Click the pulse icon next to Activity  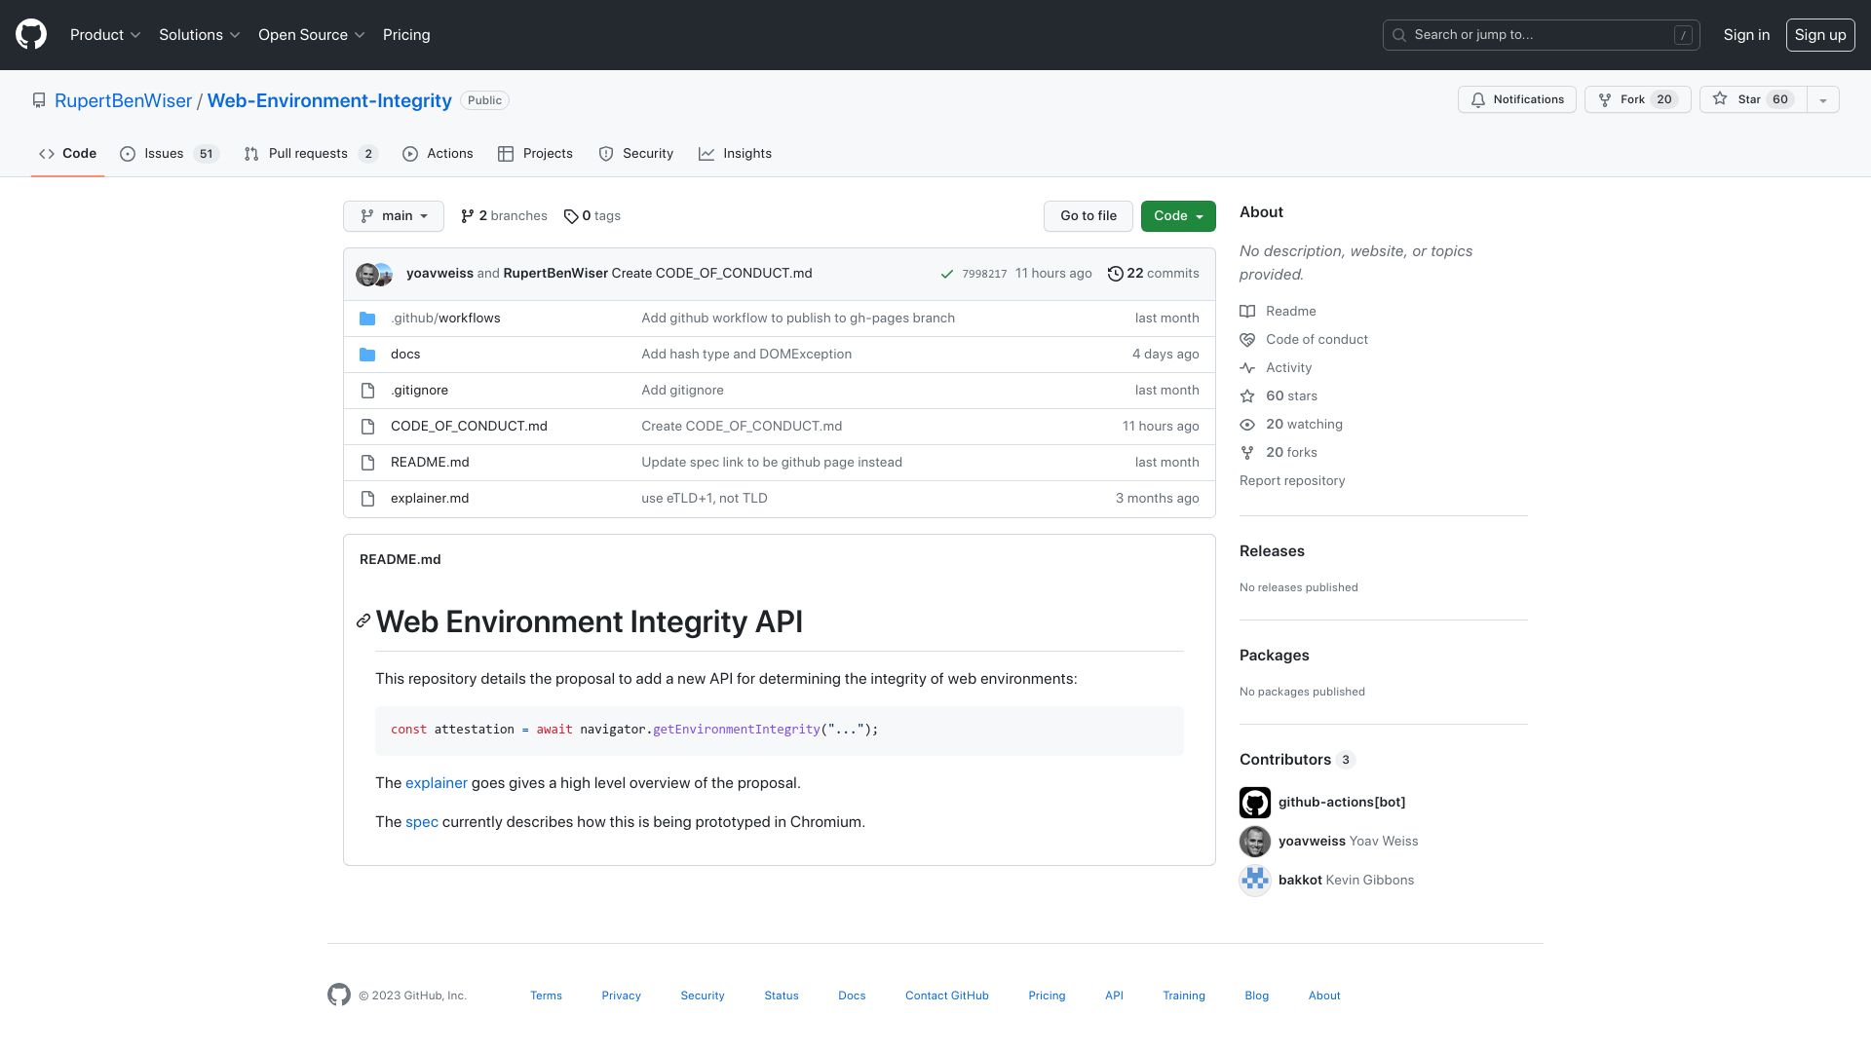coord(1247,368)
